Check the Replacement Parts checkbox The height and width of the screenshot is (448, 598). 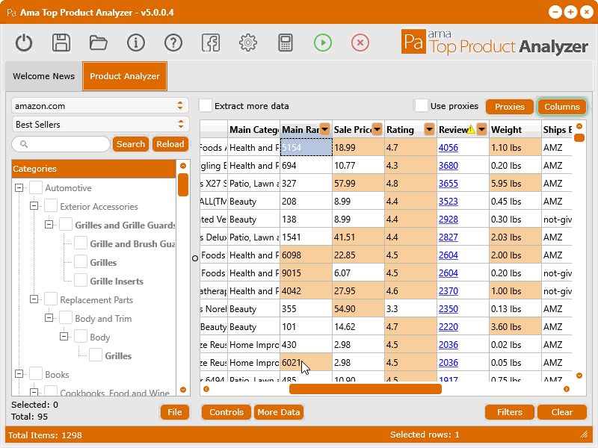click(51, 299)
